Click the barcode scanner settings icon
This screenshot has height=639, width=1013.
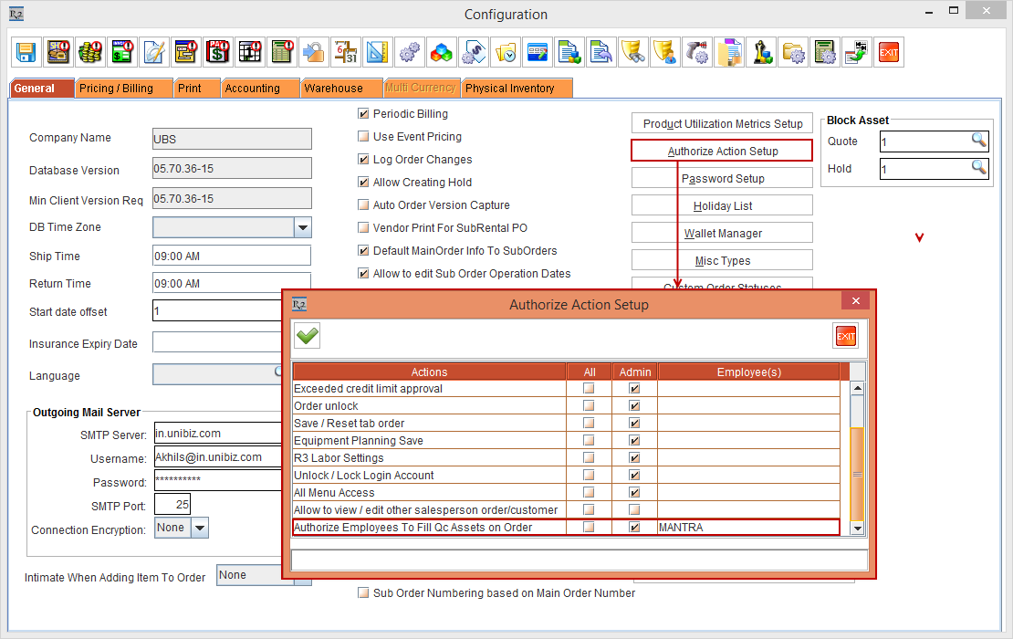pyautogui.click(x=697, y=52)
